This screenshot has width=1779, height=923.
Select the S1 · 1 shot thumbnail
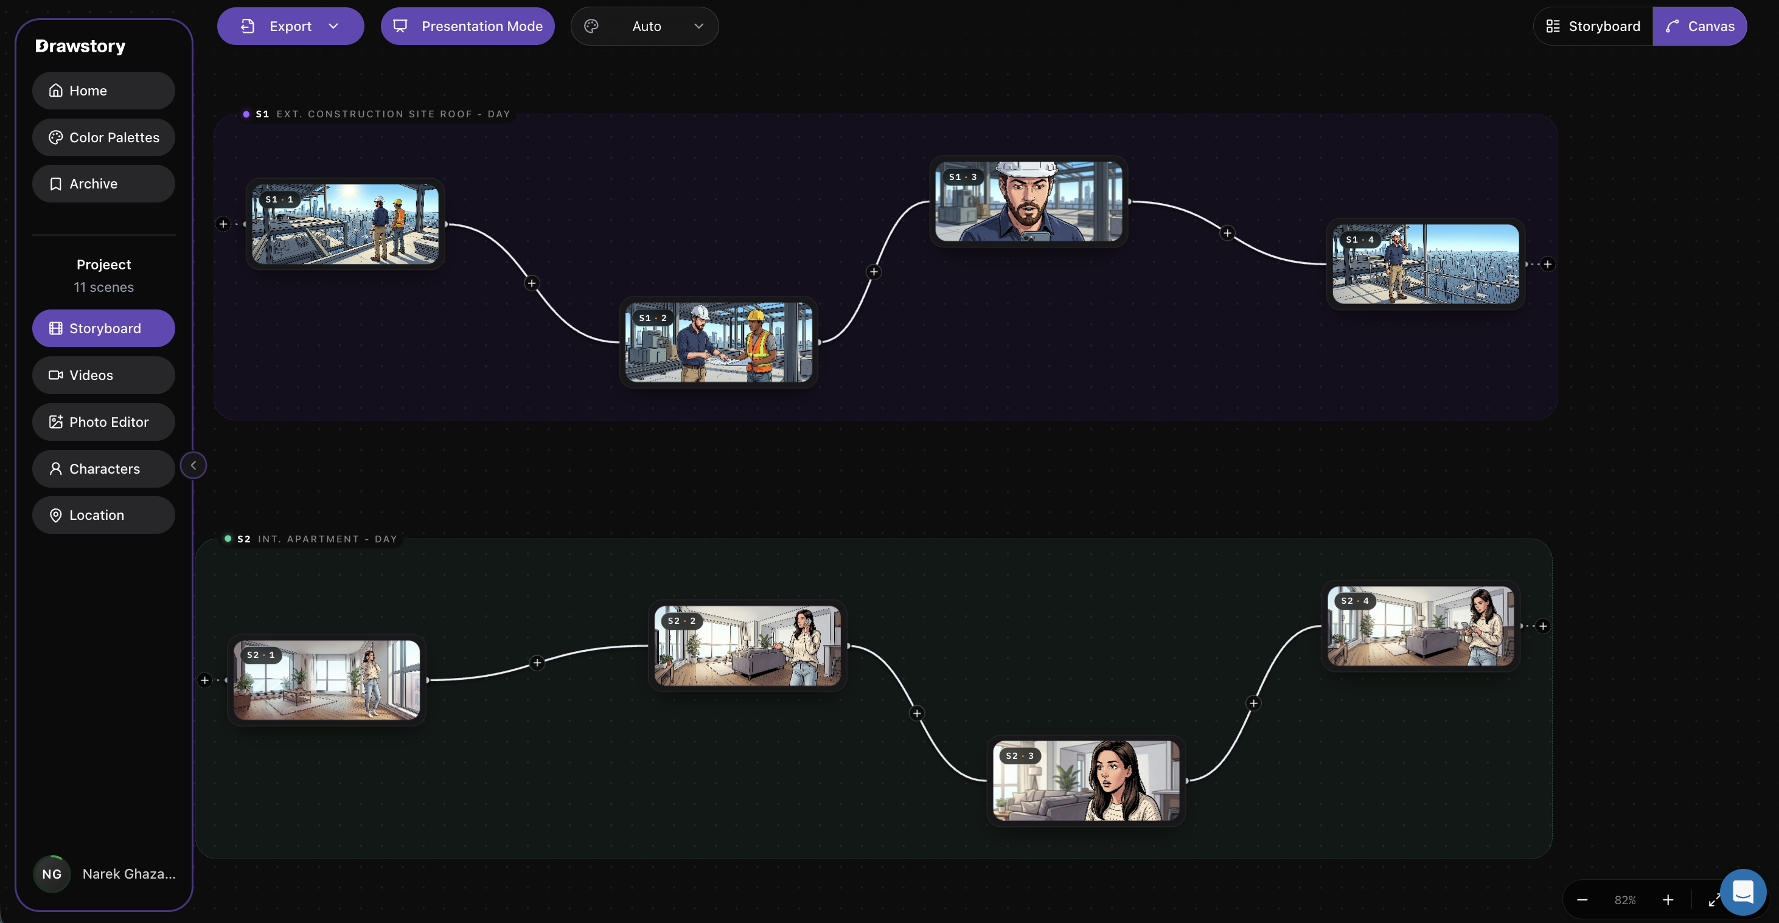[346, 224]
